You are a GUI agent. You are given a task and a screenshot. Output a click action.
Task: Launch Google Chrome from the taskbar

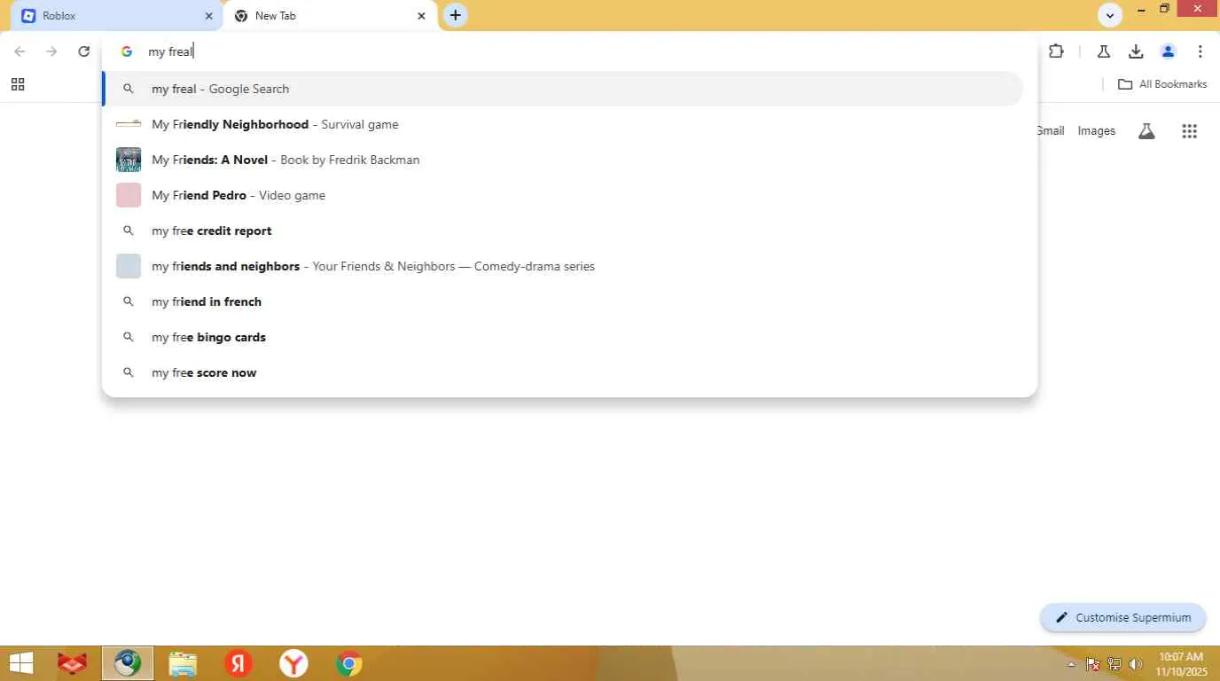tap(349, 663)
